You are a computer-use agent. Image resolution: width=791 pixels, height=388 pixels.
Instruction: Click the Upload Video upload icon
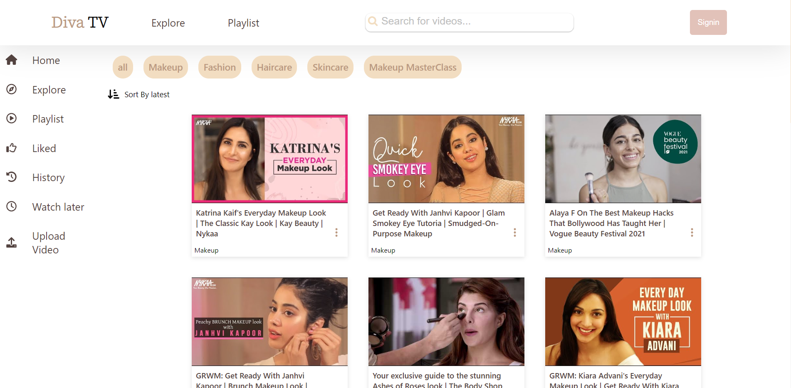tap(12, 243)
